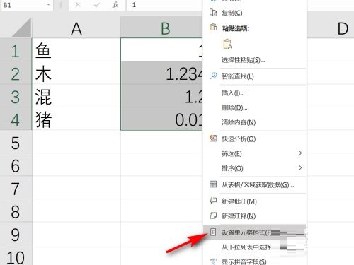Select row 5 header
354x265 pixels.
16,142
